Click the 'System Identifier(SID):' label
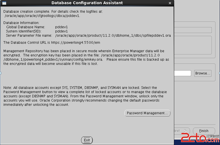The image size is (220, 145). coord(24,31)
